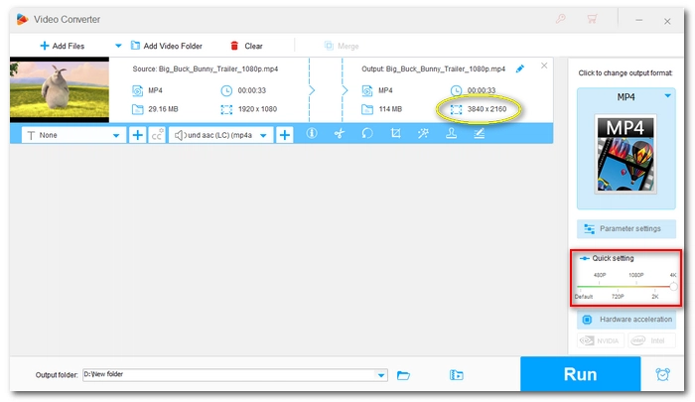The width and height of the screenshot is (695, 402).
Task: Clear the file list
Action: (246, 46)
